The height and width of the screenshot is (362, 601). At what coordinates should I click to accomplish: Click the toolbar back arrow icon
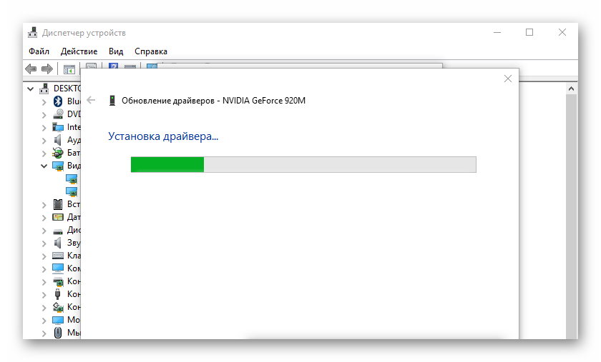pos(31,69)
